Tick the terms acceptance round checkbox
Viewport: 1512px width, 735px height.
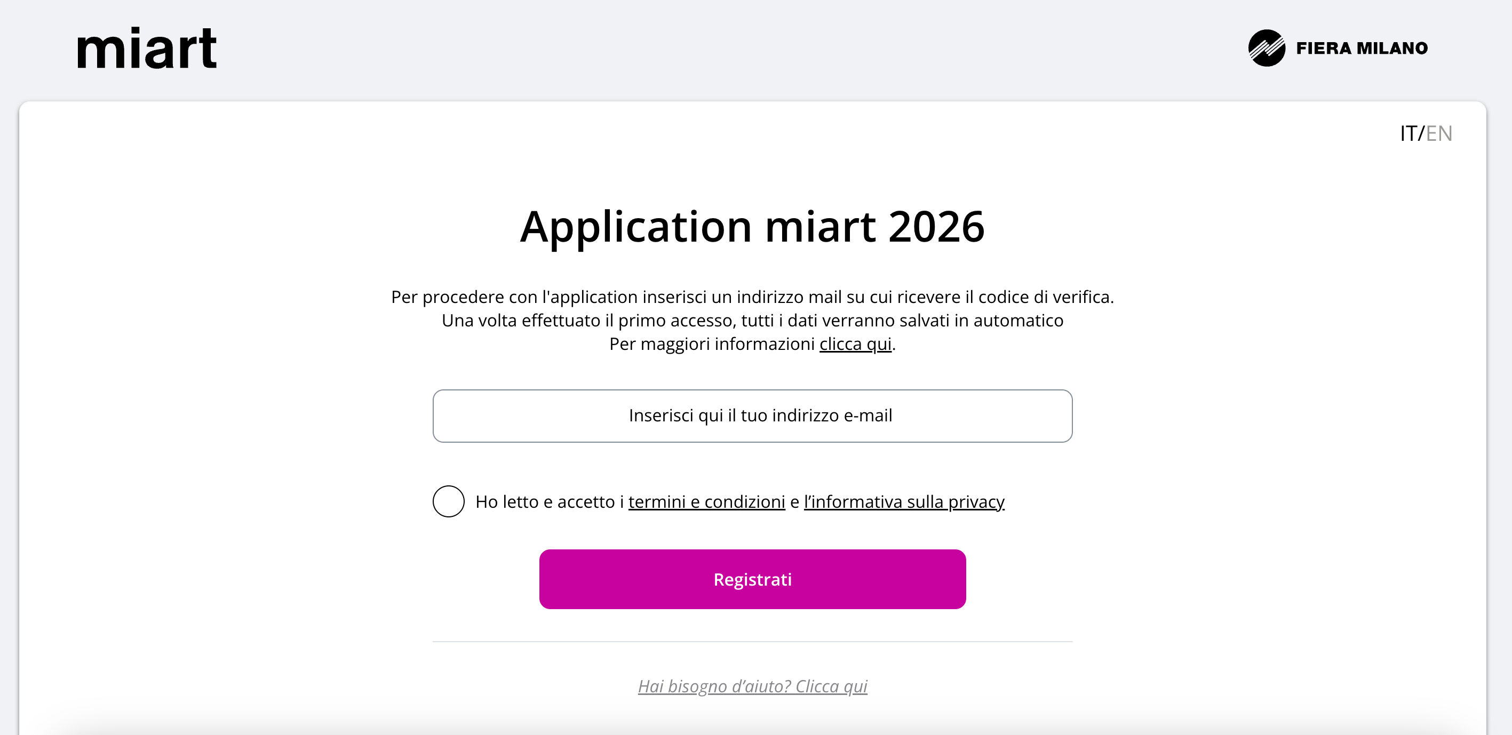pos(449,501)
